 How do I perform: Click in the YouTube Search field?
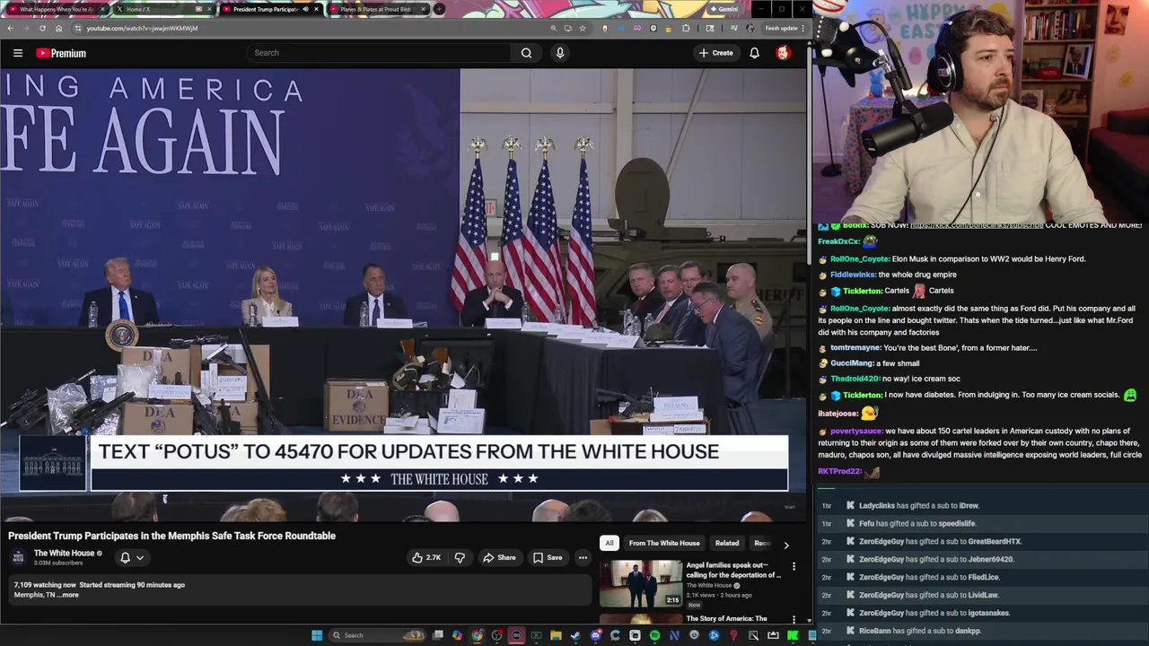pos(381,53)
